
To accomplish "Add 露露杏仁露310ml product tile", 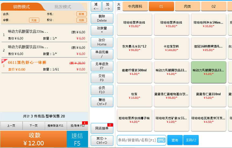I will pos(209,96).
